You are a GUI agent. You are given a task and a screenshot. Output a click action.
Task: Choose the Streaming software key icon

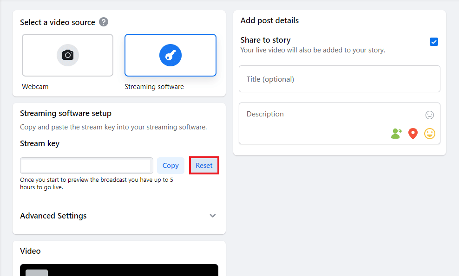coord(170,55)
